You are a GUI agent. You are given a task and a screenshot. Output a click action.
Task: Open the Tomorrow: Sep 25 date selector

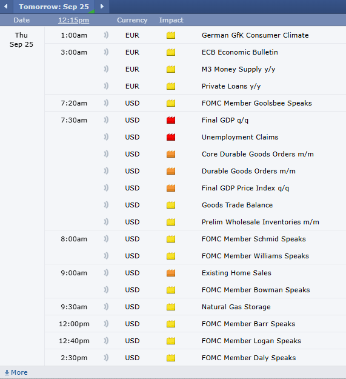click(x=54, y=7)
